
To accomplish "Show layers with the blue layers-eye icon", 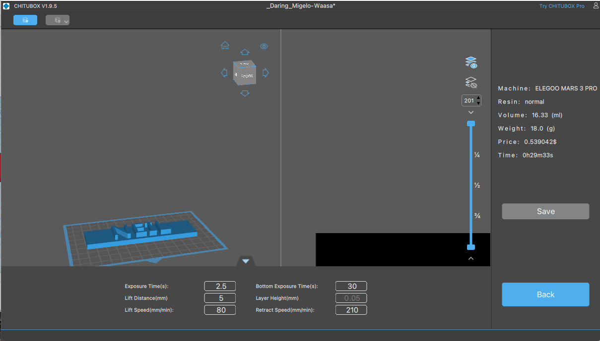I will click(x=471, y=62).
